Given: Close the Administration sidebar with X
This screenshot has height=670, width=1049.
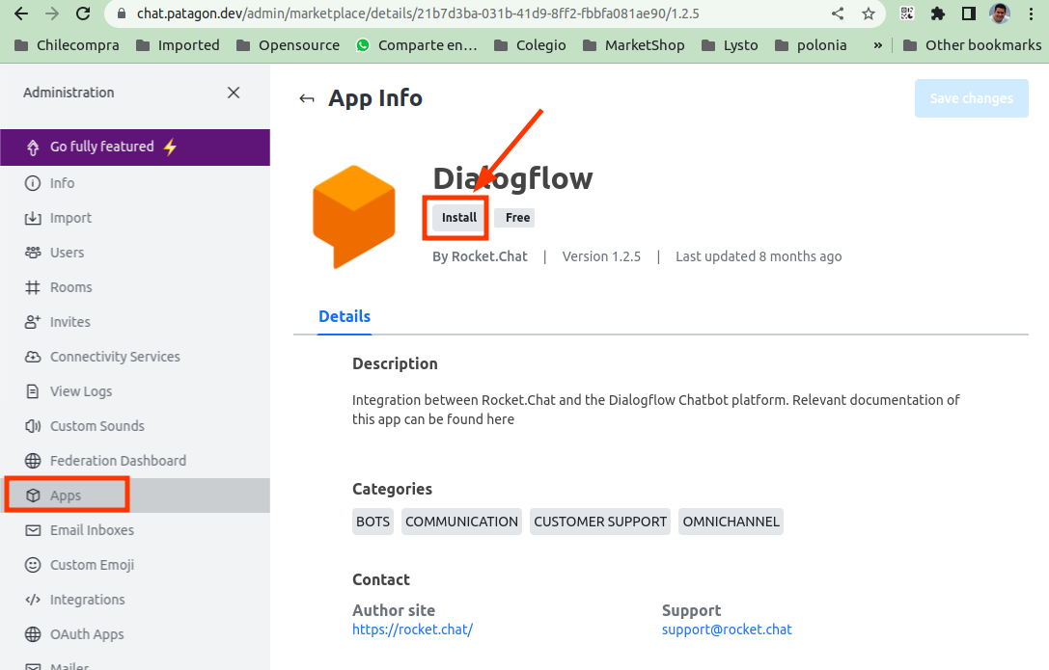Looking at the screenshot, I should 234,93.
